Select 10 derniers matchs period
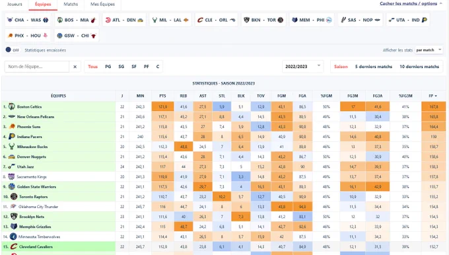Screen dimensions: 449x255 click(x=419, y=67)
